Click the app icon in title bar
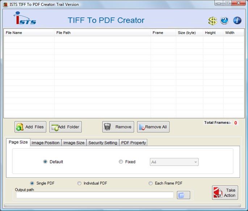 click(x=5, y=4)
